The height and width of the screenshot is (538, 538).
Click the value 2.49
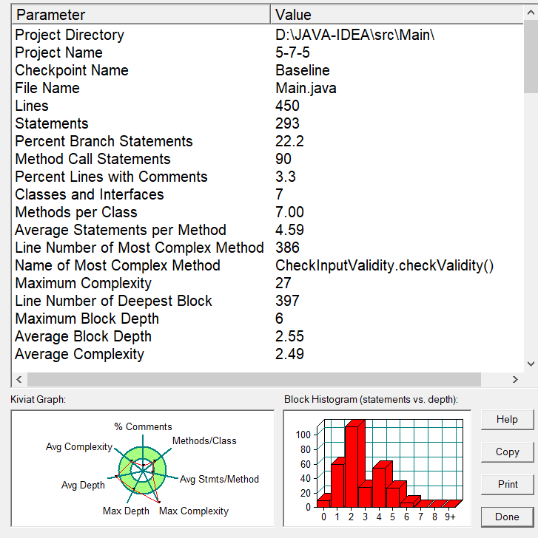point(289,354)
